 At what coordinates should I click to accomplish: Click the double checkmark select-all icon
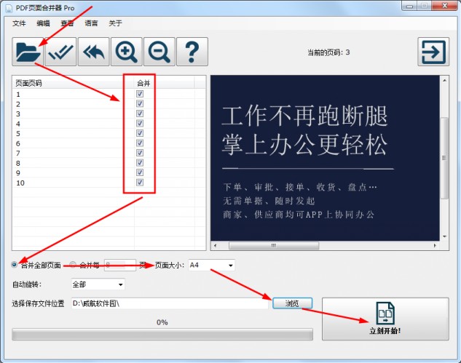click(x=60, y=52)
